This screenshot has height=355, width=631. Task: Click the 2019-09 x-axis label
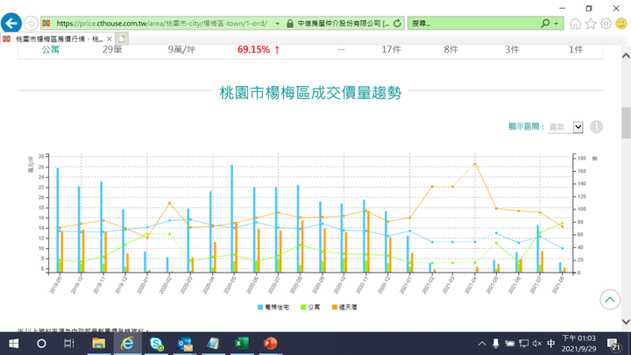click(x=55, y=285)
